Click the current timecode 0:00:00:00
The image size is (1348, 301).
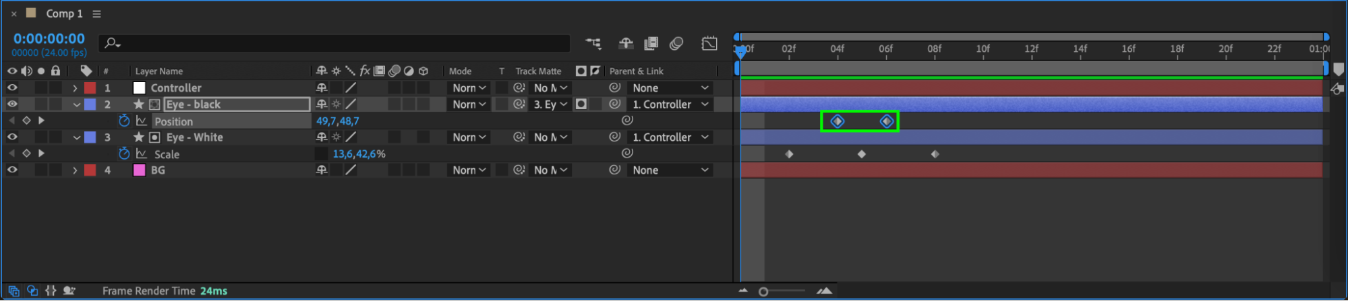(49, 39)
